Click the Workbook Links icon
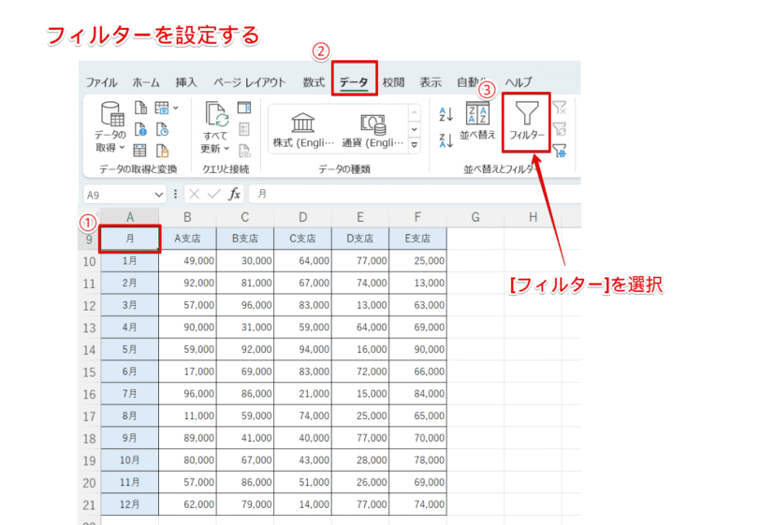 pos(244,151)
